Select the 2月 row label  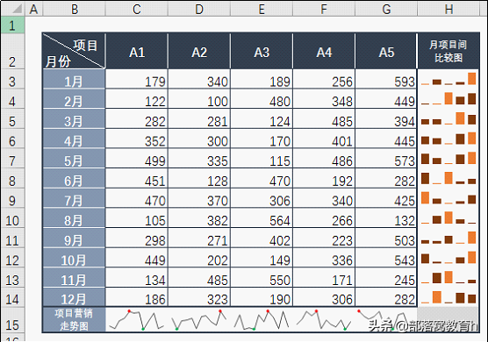click(x=74, y=99)
